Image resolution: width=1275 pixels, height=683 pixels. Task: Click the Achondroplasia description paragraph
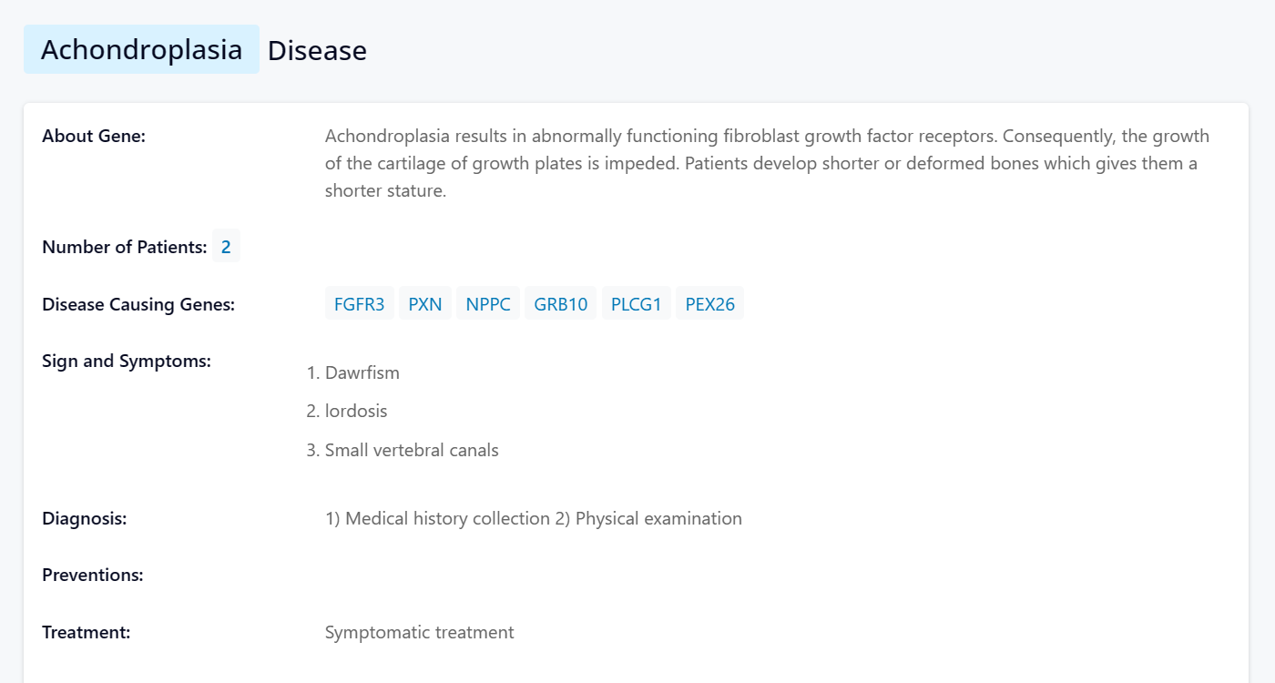point(767,164)
